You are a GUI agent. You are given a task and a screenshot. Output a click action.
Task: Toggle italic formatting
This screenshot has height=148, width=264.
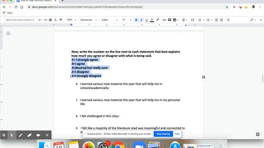coord(141,20)
